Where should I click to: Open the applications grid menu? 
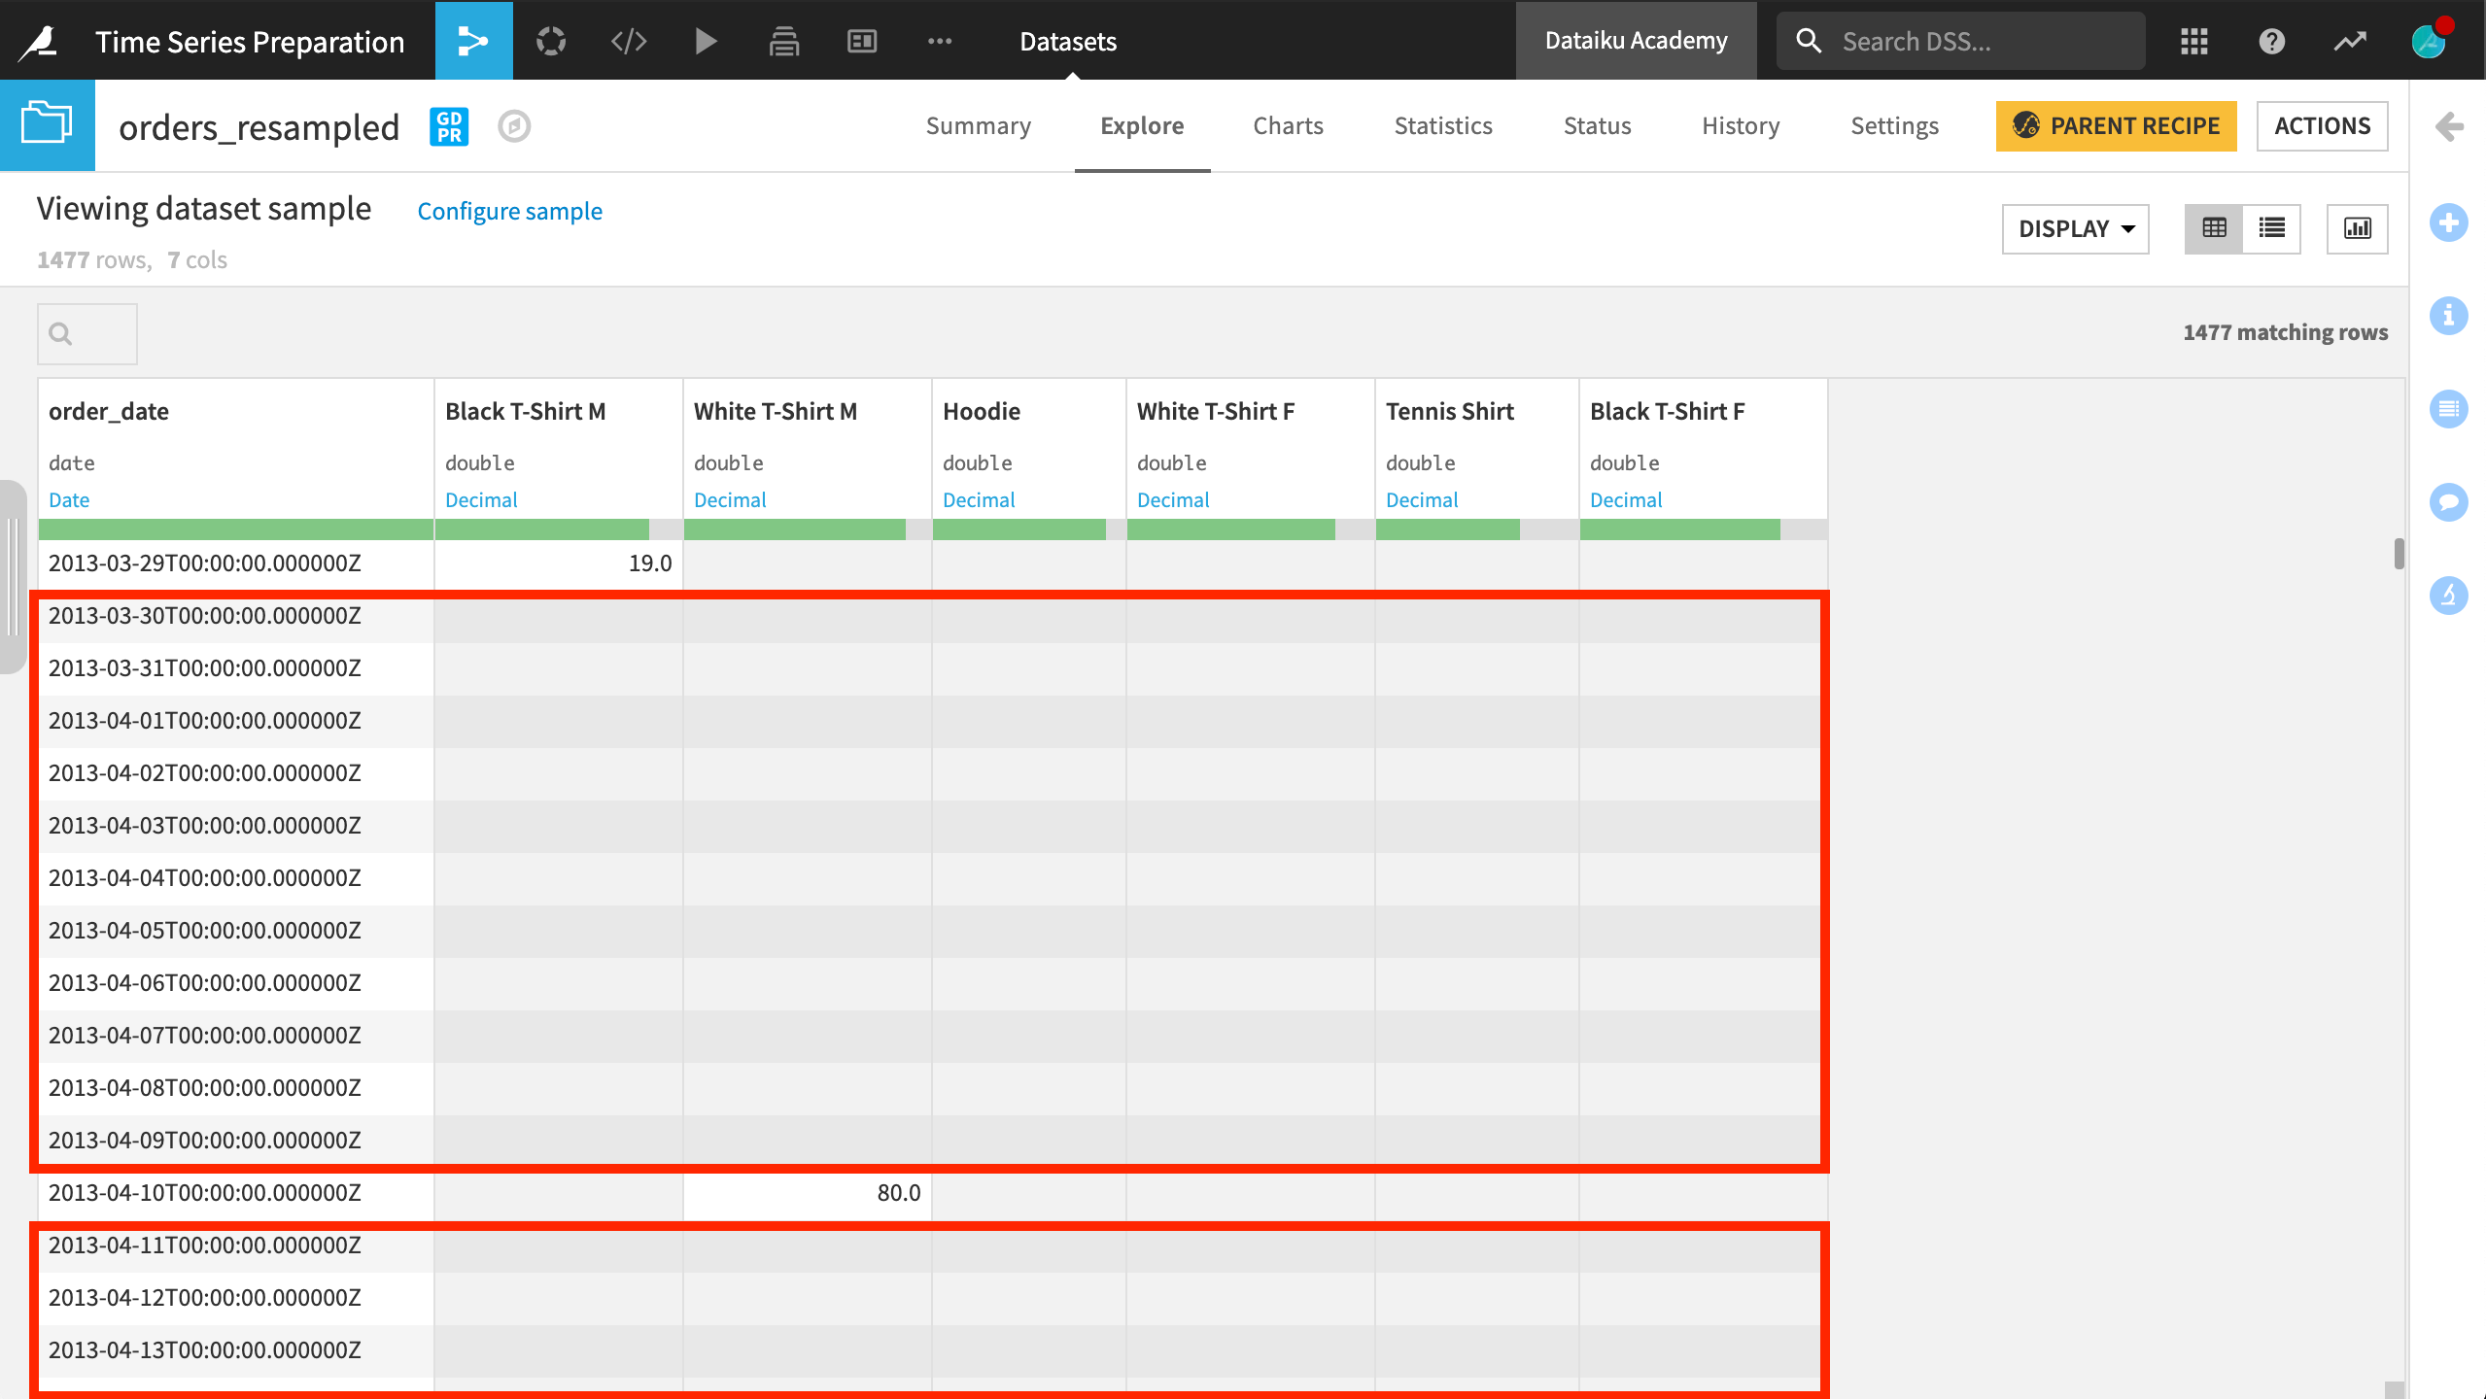pyautogui.click(x=2193, y=41)
